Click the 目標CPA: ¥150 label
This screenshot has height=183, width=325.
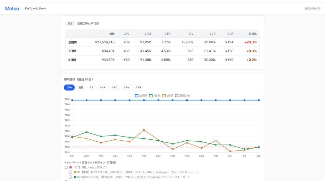(x=88, y=24)
